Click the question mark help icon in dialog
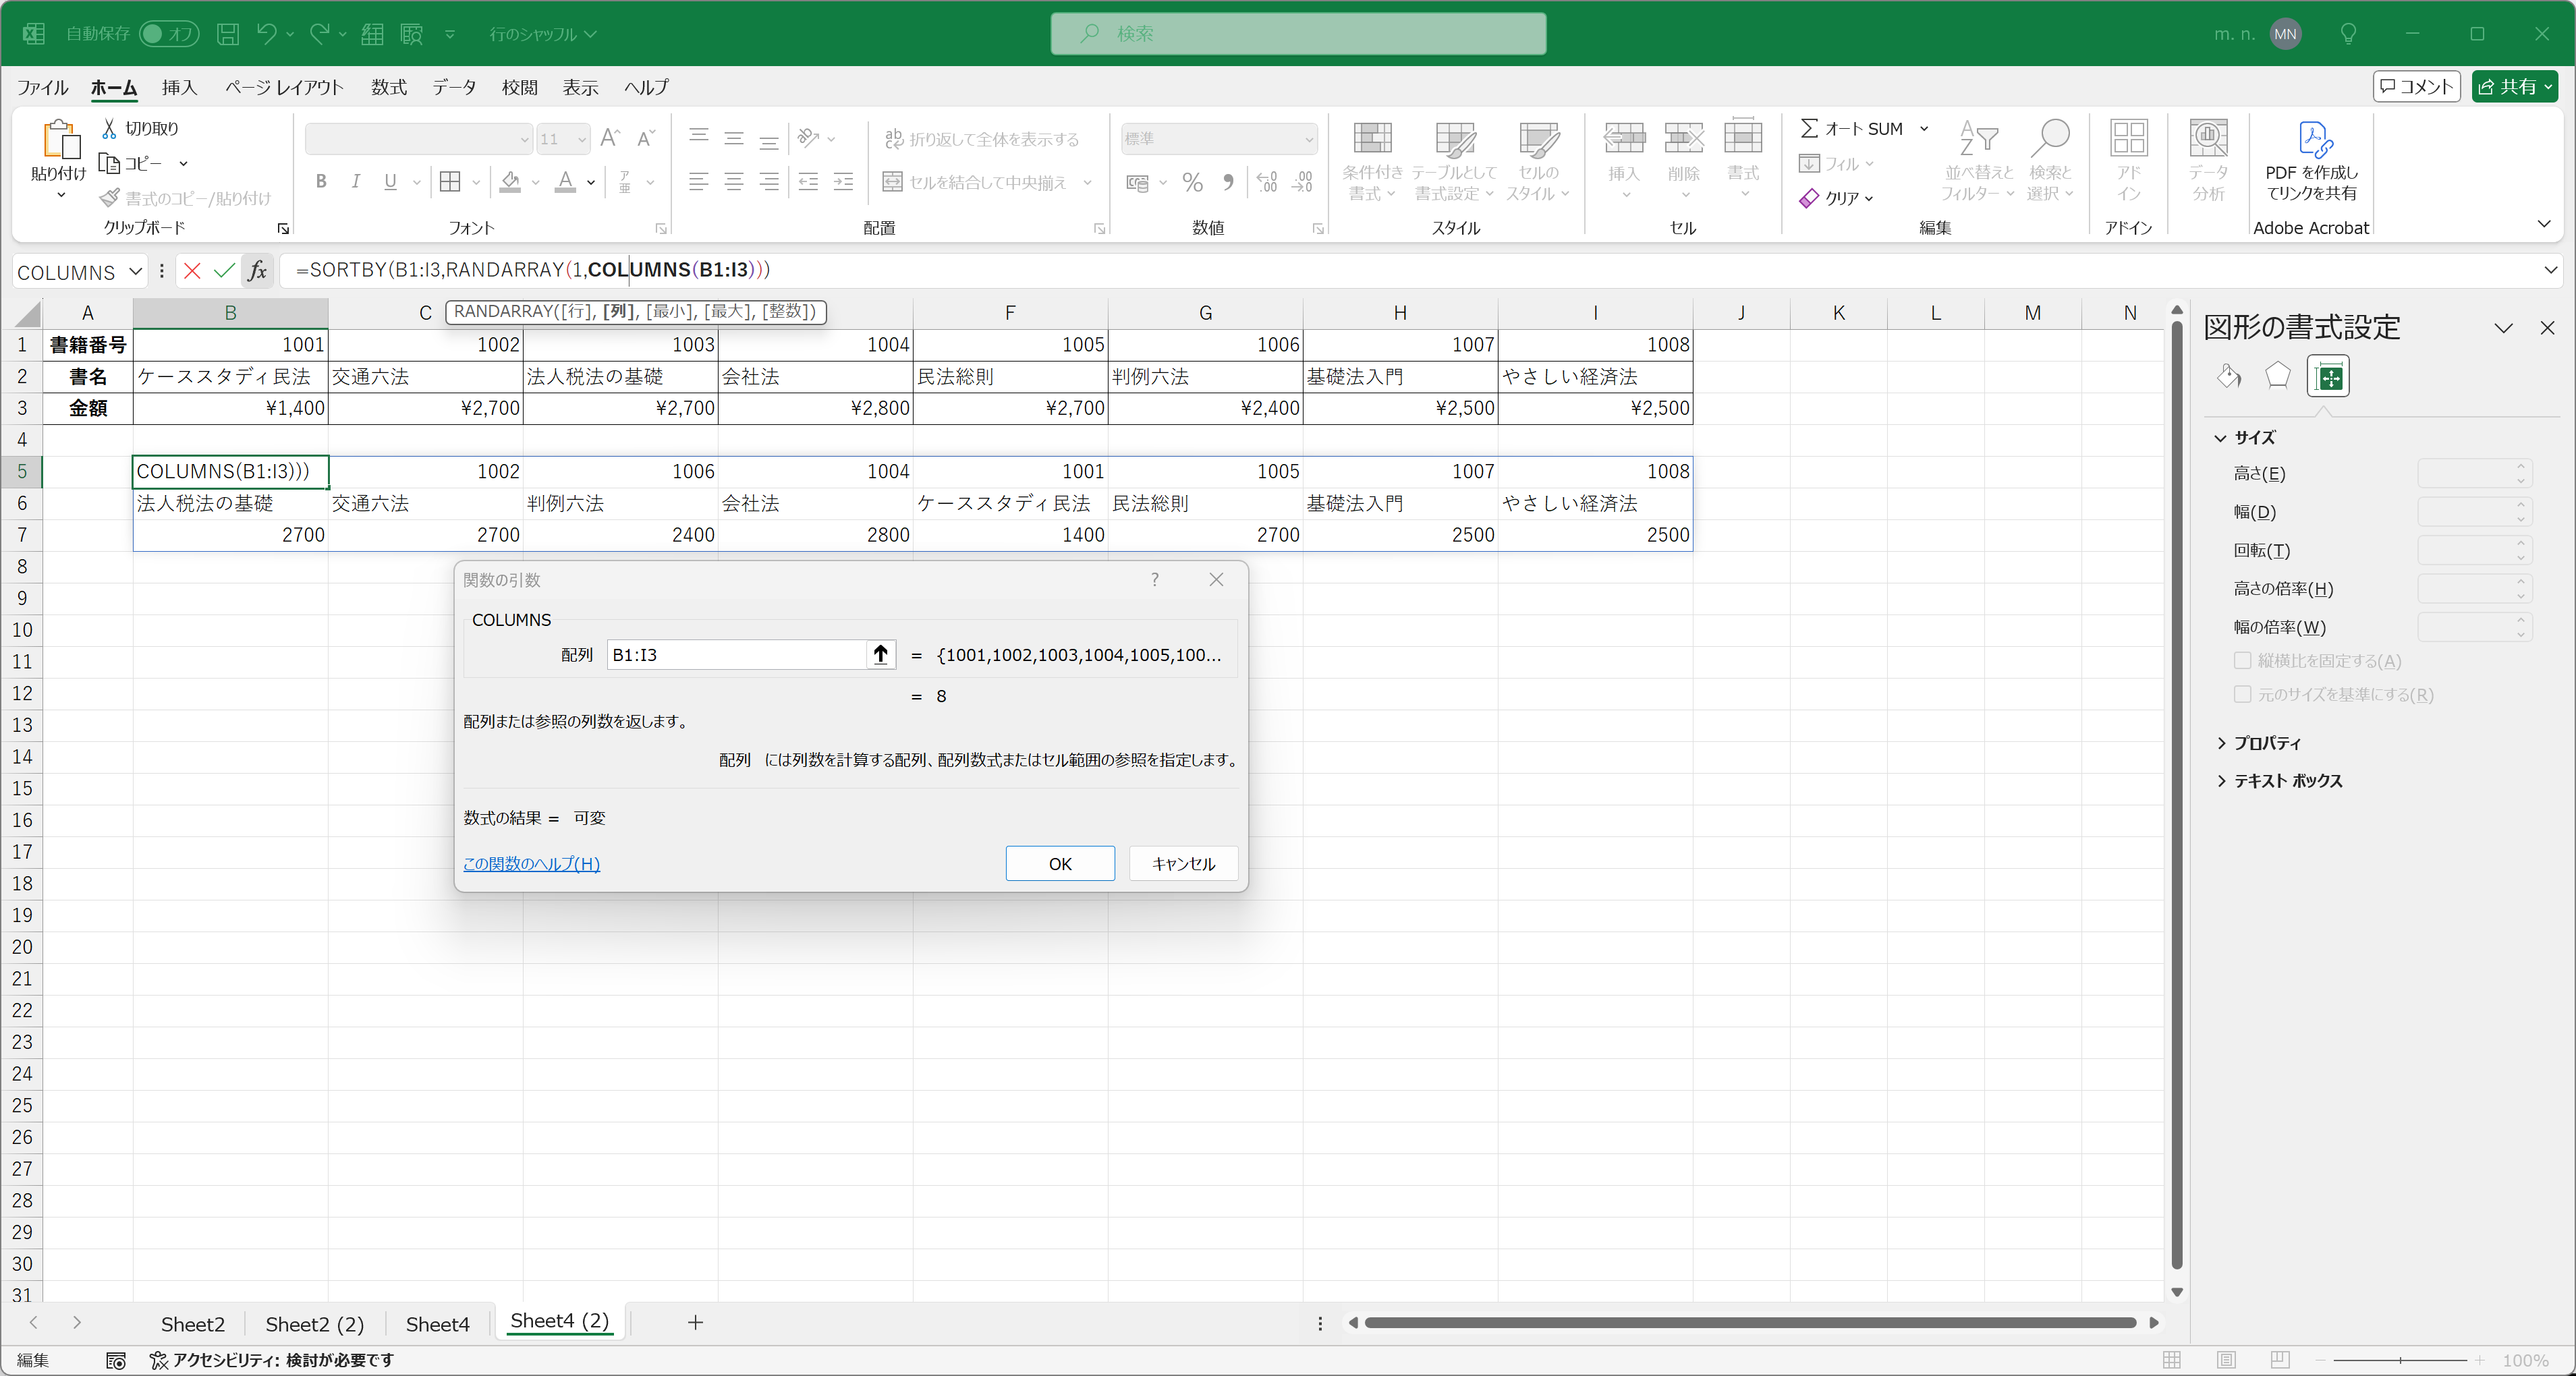This screenshot has height=1376, width=2576. click(1155, 579)
